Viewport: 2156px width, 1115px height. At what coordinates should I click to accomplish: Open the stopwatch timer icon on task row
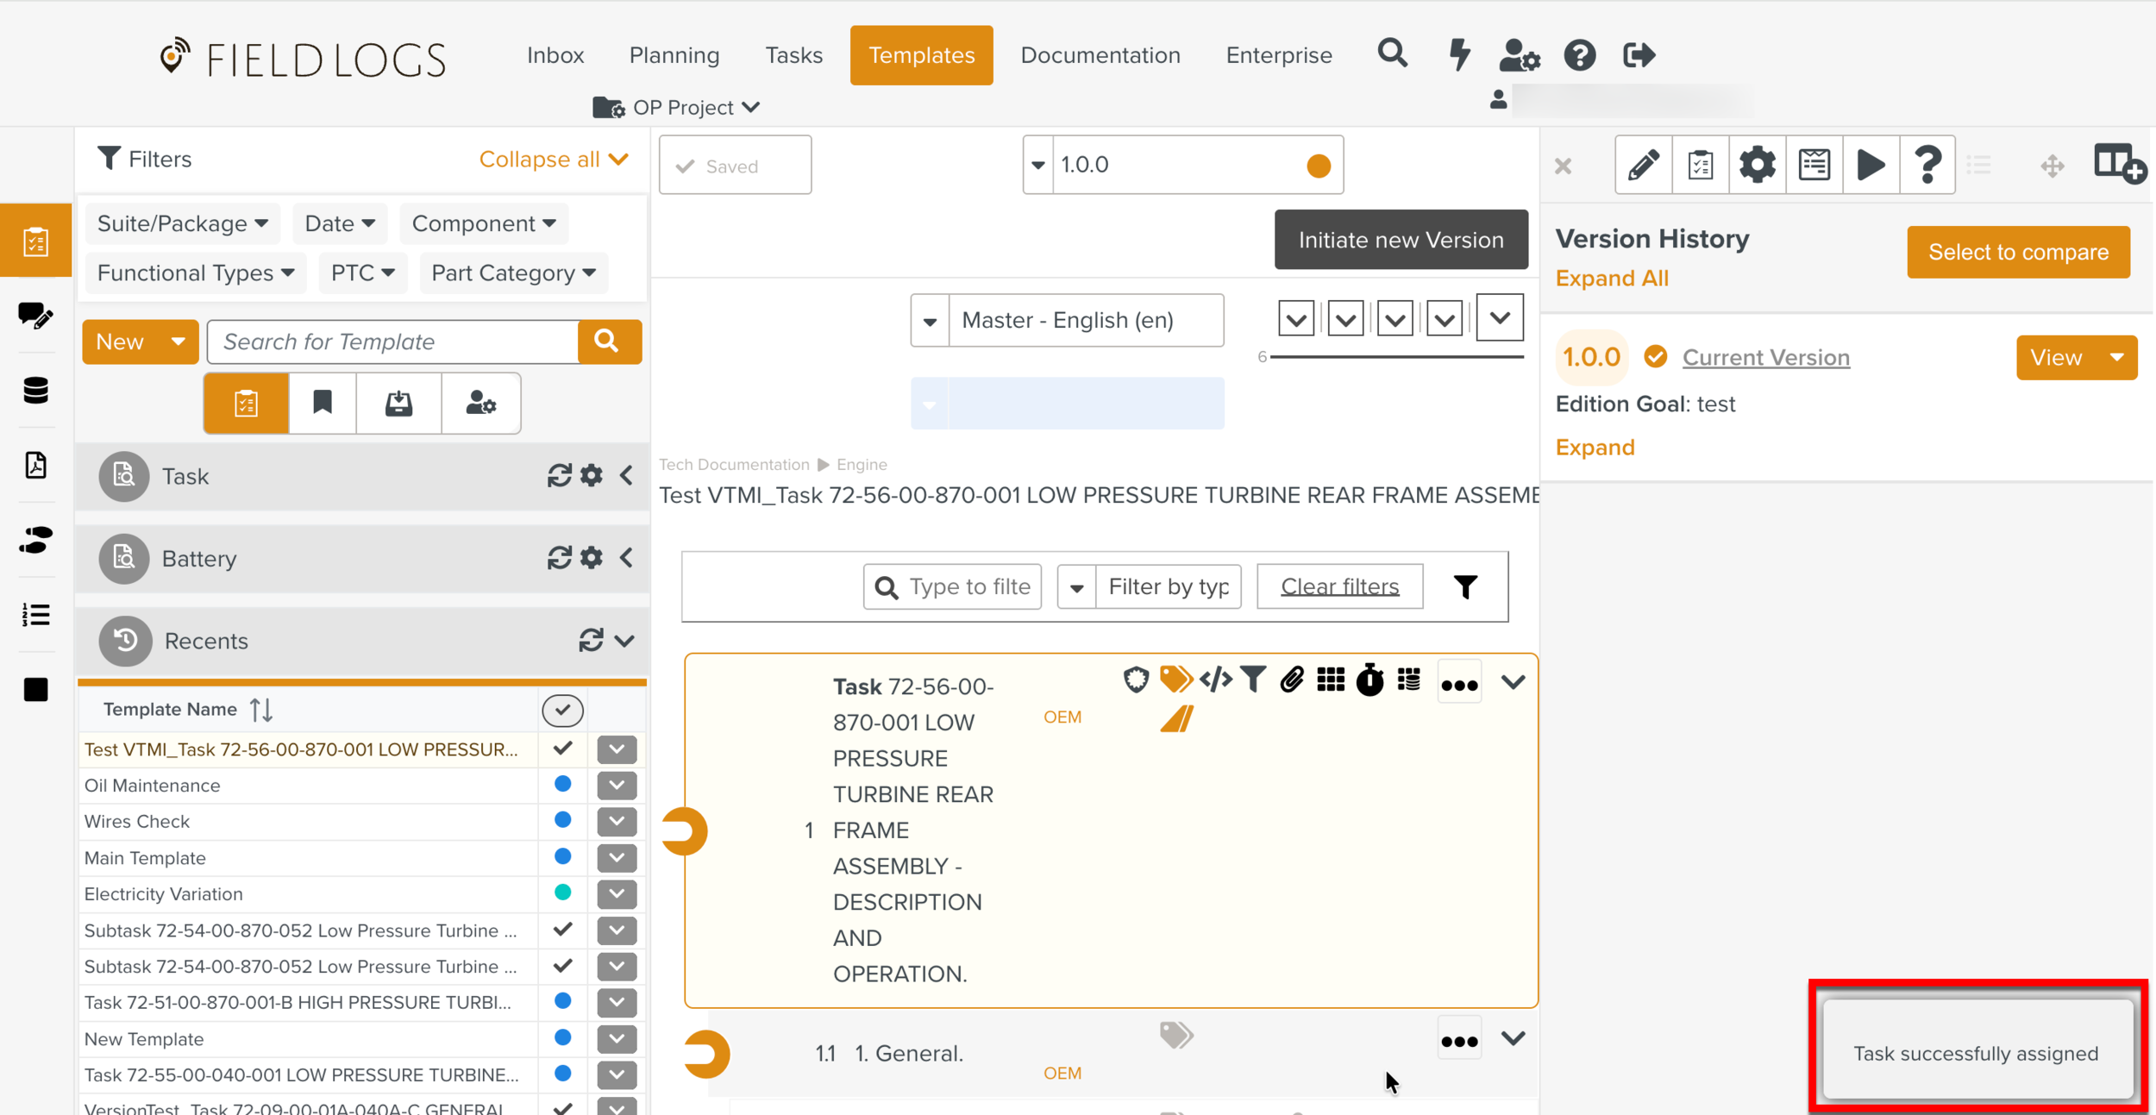pos(1369,680)
